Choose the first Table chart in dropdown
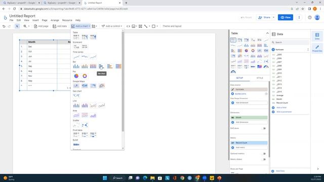 point(76,37)
